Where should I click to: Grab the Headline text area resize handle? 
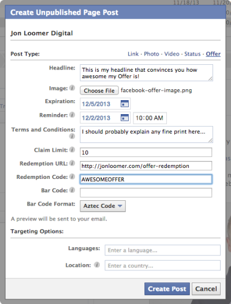pos(210,79)
